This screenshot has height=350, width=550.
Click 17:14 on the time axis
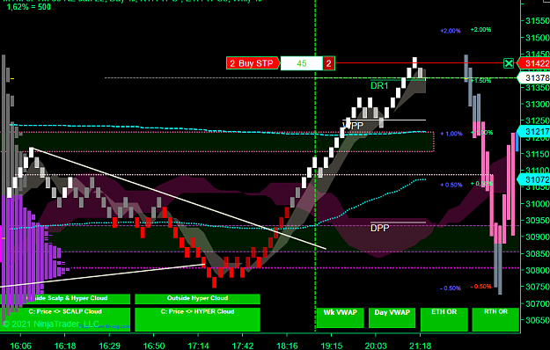pos(198,346)
